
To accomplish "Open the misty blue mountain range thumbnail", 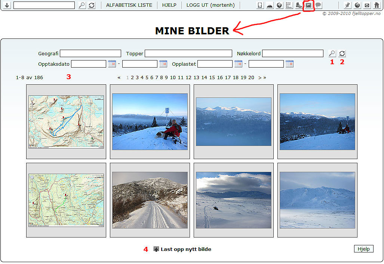I will pyautogui.click(x=234, y=122).
